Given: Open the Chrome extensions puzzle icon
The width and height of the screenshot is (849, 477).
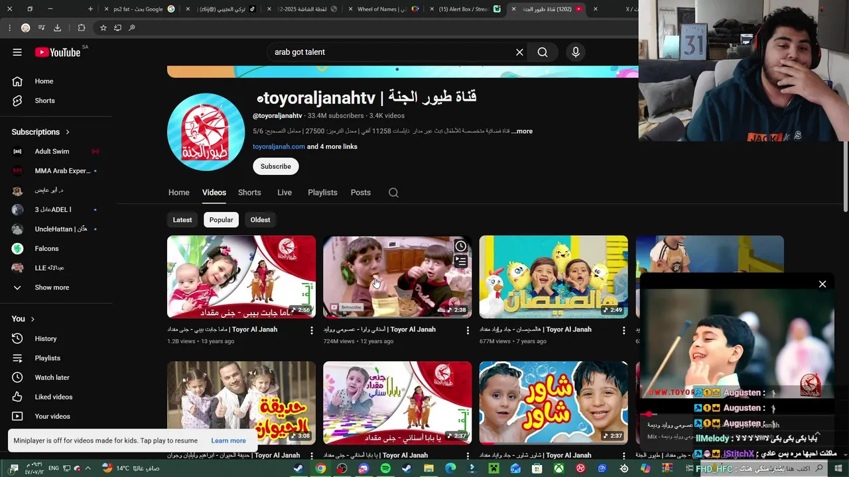Looking at the screenshot, I should [81, 28].
